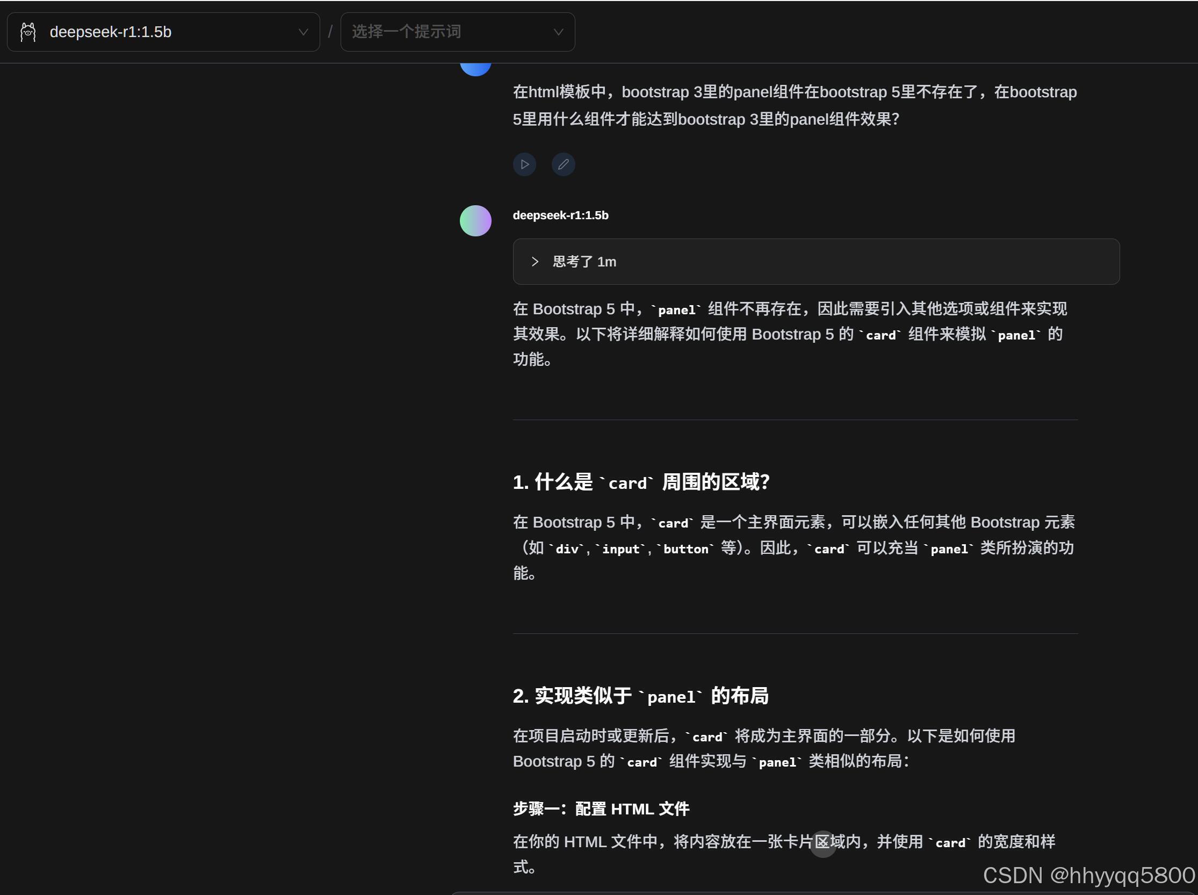Viewport: 1198px width, 895px height.
Task: Click the inline `button` code snippet
Action: pyautogui.click(x=685, y=548)
